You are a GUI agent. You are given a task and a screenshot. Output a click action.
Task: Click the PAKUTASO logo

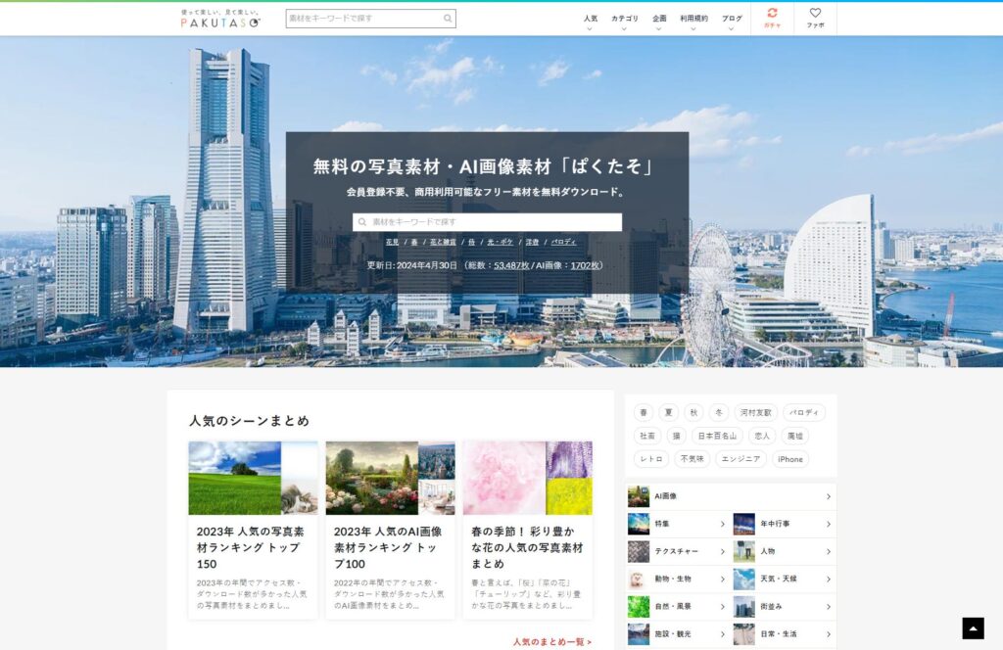pyautogui.click(x=220, y=19)
